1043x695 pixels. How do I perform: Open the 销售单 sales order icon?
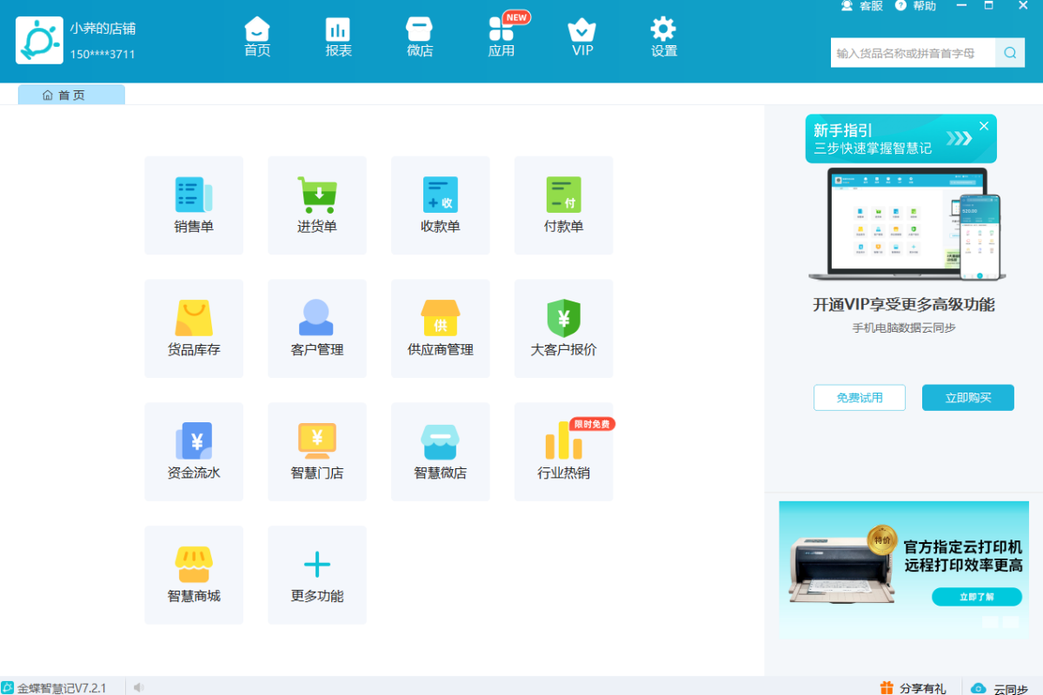[194, 196]
